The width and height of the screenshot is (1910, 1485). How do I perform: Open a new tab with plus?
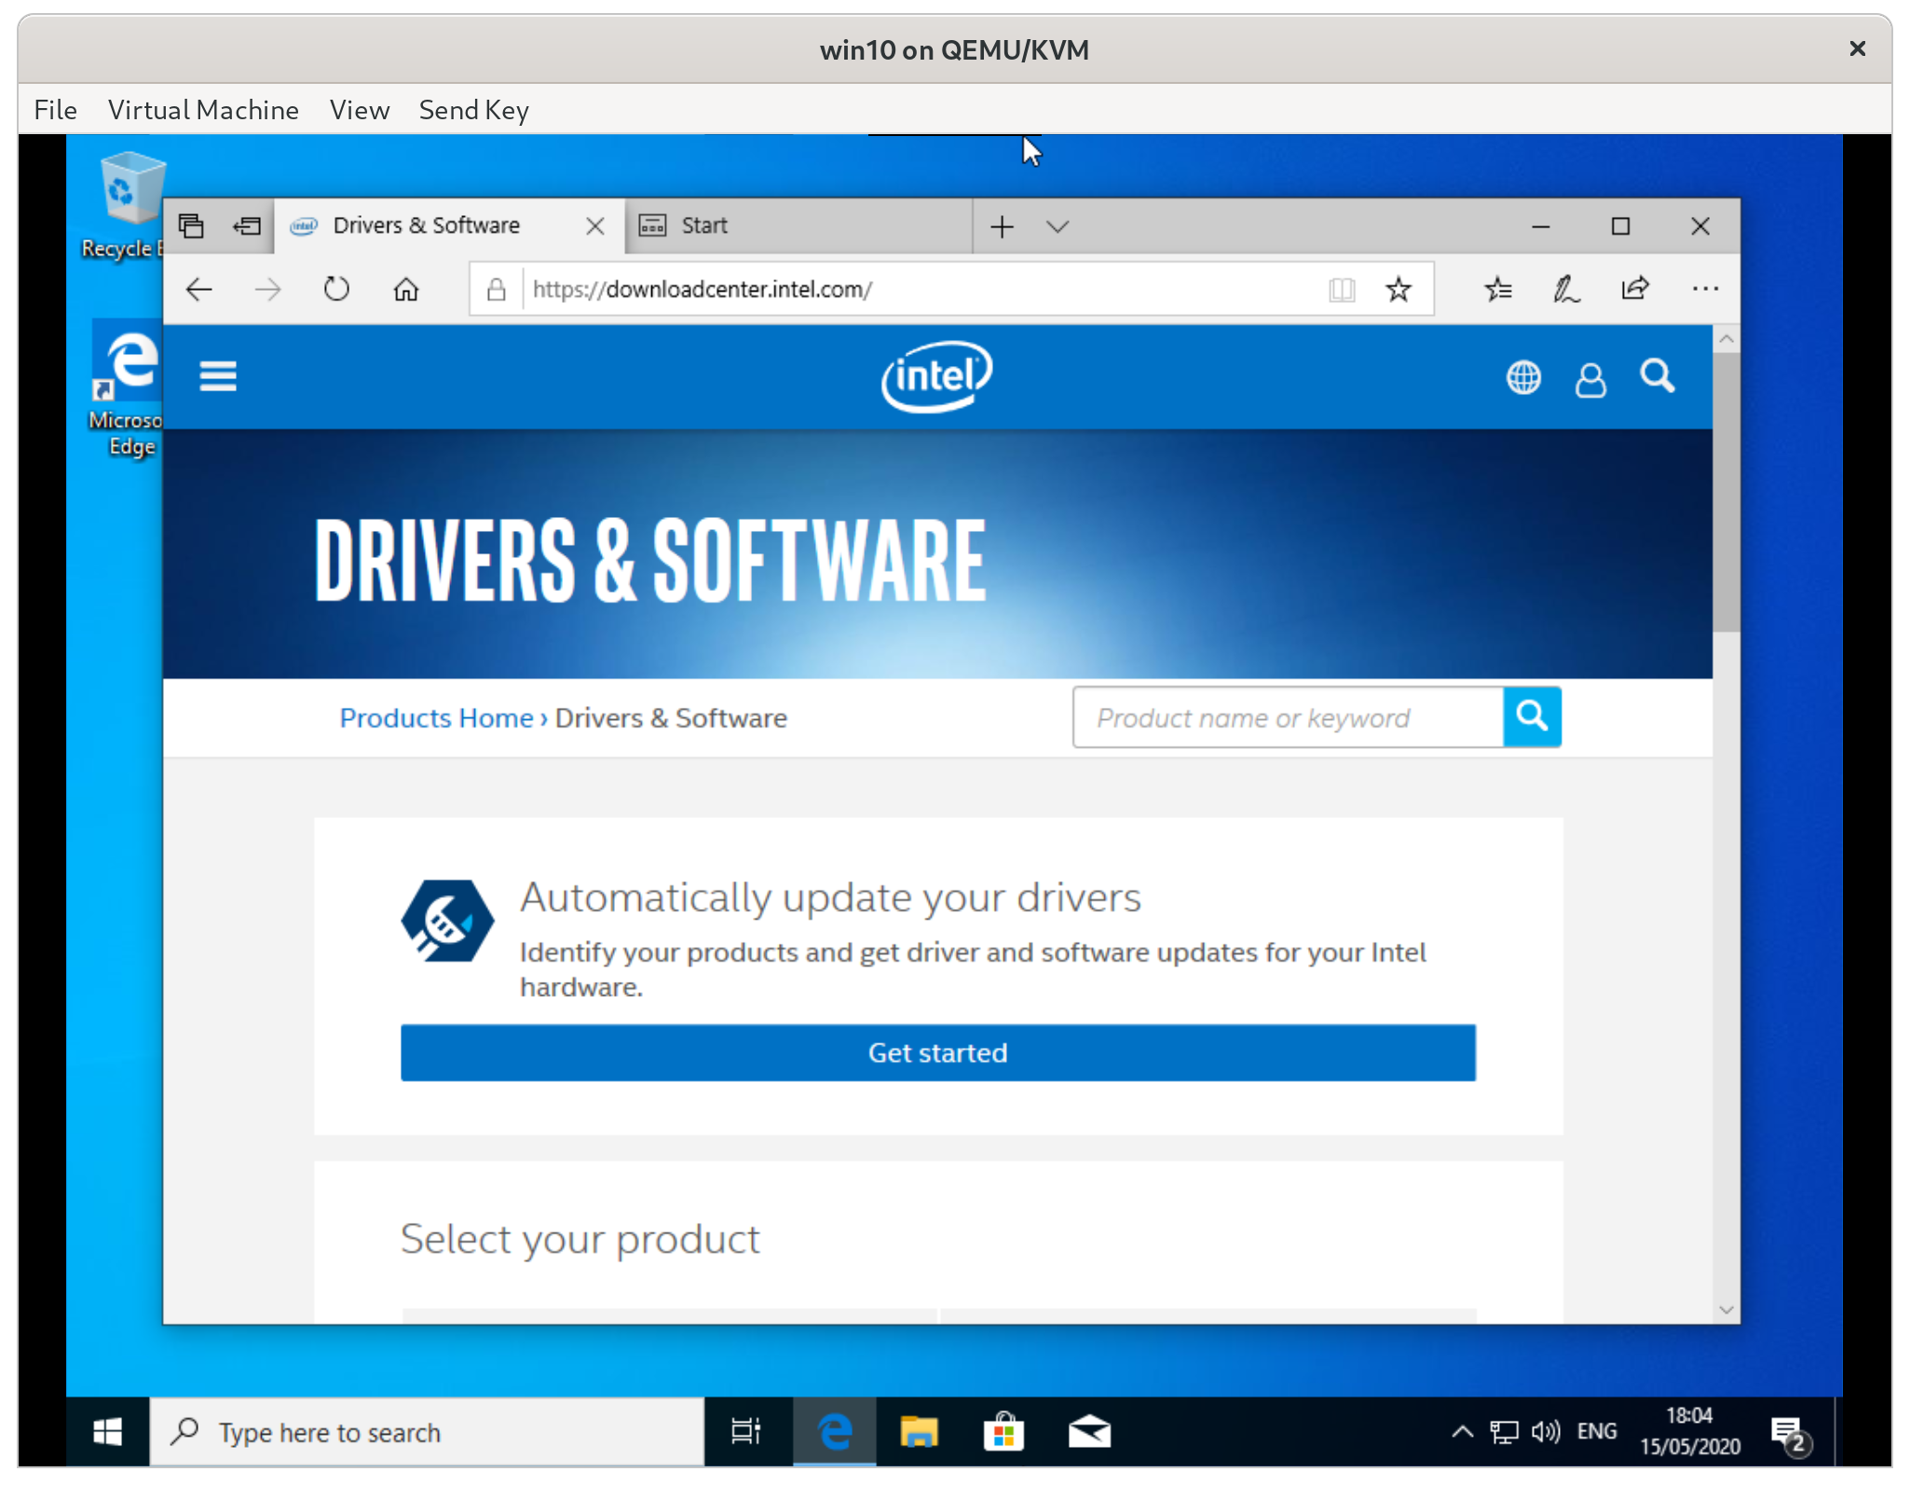point(1002,226)
